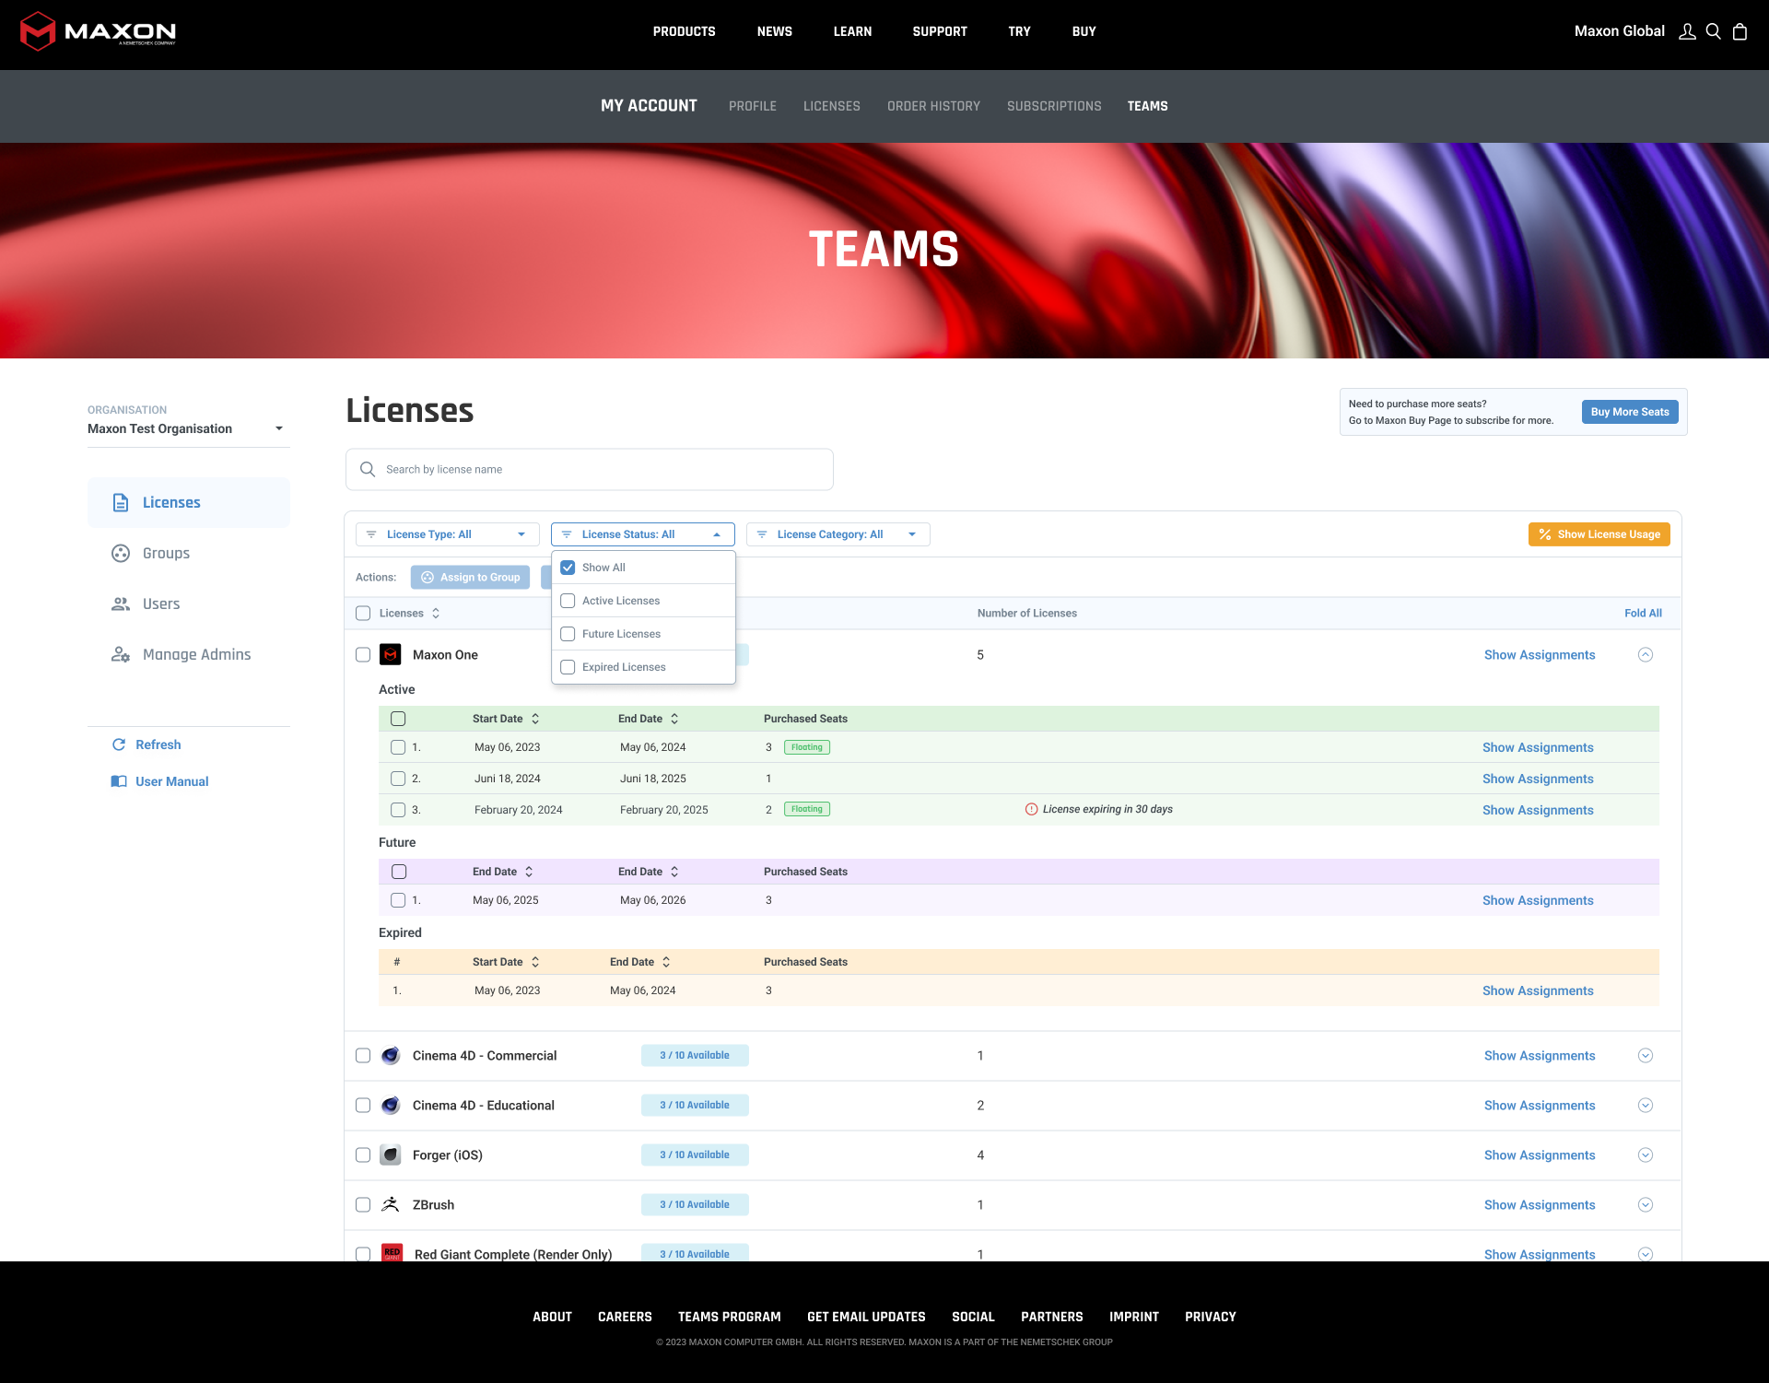Switch to the ORDER HISTORY tab
The width and height of the screenshot is (1769, 1383).
point(933,106)
